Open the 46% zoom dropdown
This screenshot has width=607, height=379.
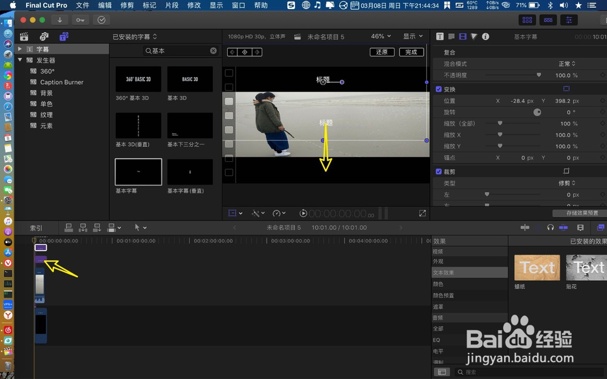click(x=381, y=36)
